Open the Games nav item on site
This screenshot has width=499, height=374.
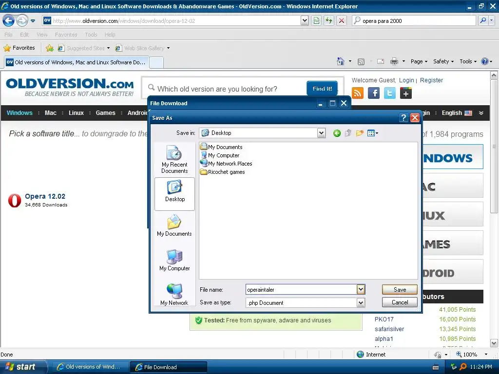[x=105, y=113]
